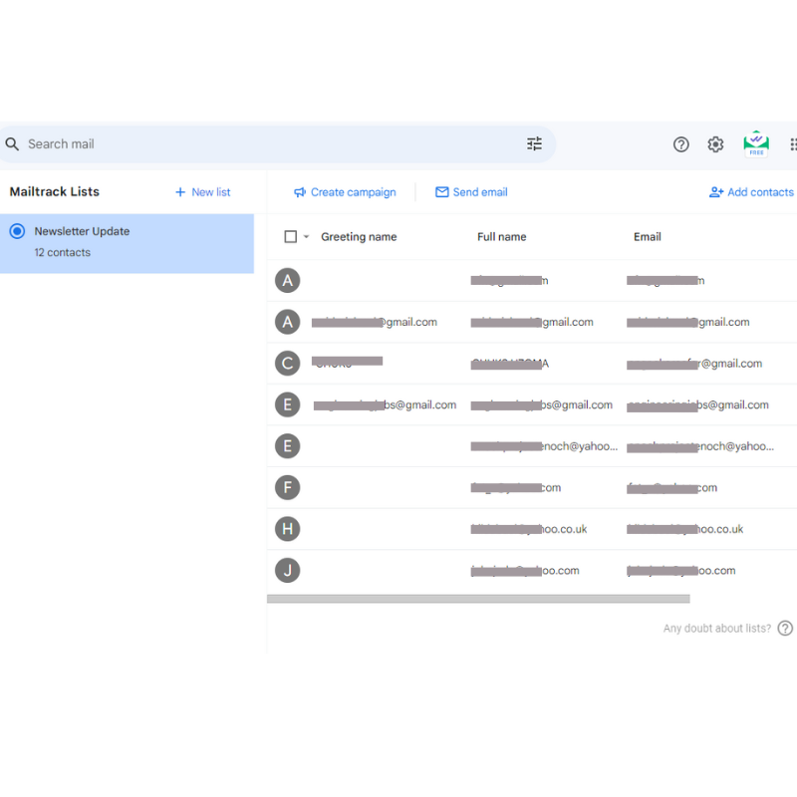Click full name cell in row H
Image resolution: width=797 pixels, height=797 pixels.
point(529,530)
